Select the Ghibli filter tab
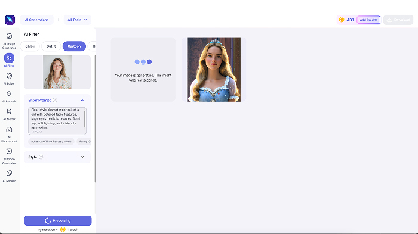Screen dimensions: 418x234 tap(30, 46)
